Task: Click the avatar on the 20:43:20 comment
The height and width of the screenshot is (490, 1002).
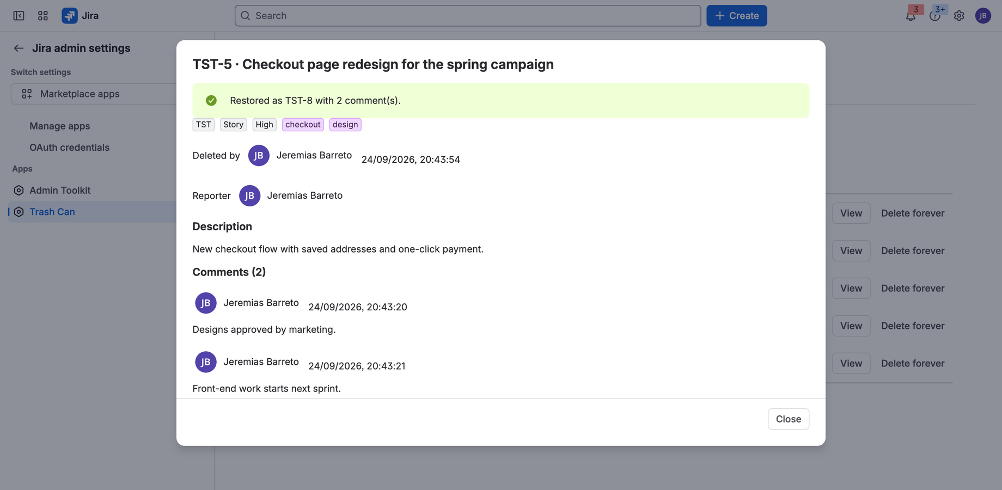Action: [x=206, y=303]
